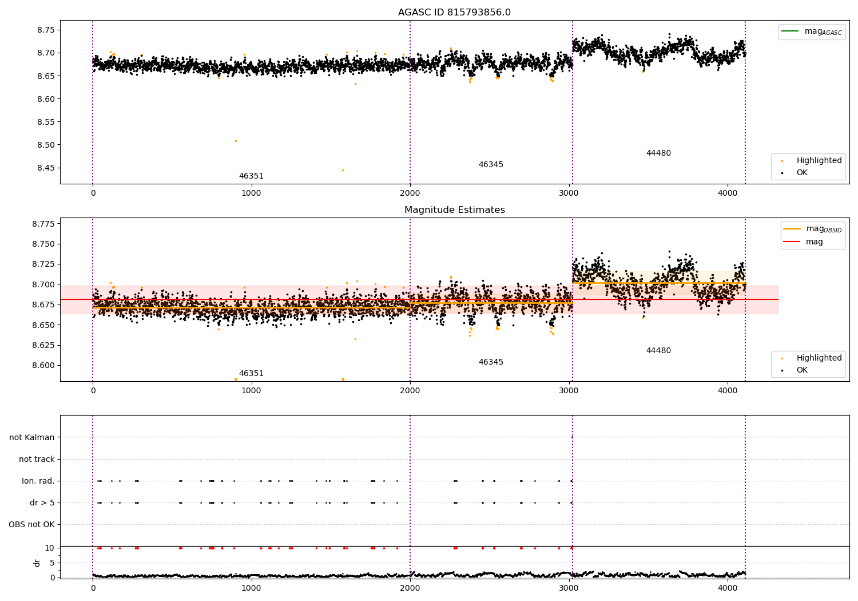Click the 'OBS not OK' row label

tap(31, 525)
